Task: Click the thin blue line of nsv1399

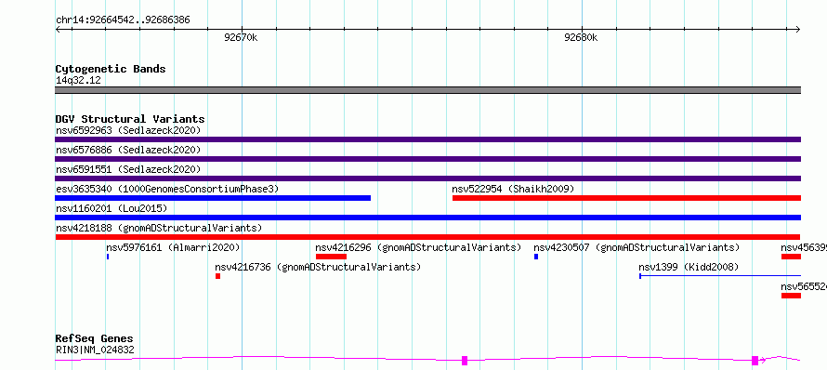Action: [x=720, y=276]
